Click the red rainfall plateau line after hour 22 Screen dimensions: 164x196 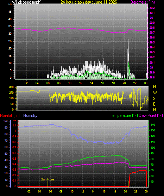click(143, 171)
